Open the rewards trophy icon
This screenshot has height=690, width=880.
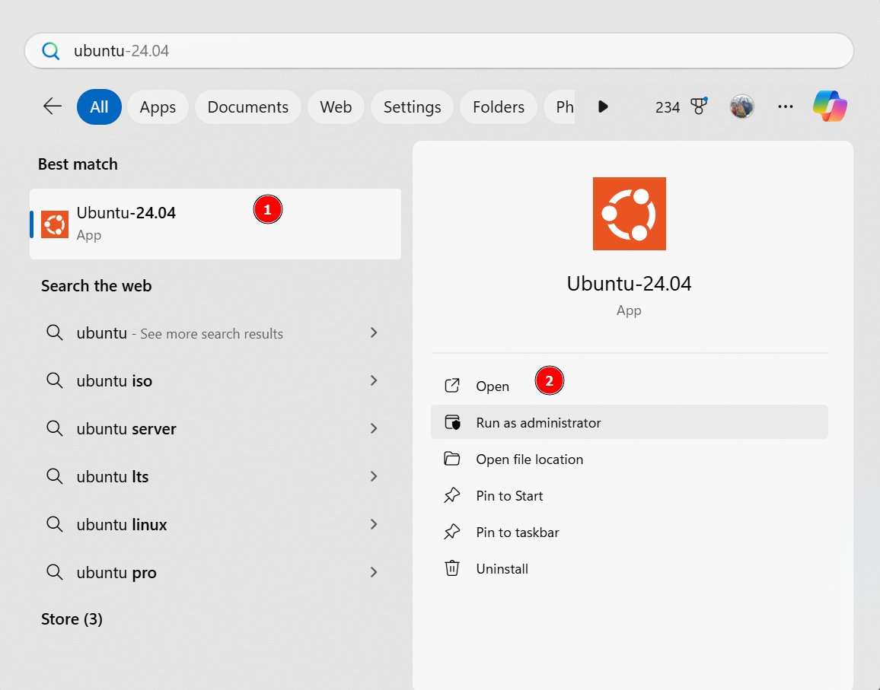(x=699, y=107)
